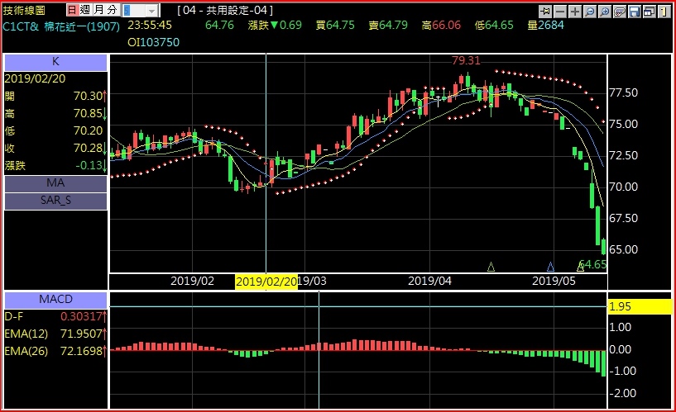The image size is (676, 412).
Task: Click the 低64.65 low quote in header
Action: [x=494, y=26]
